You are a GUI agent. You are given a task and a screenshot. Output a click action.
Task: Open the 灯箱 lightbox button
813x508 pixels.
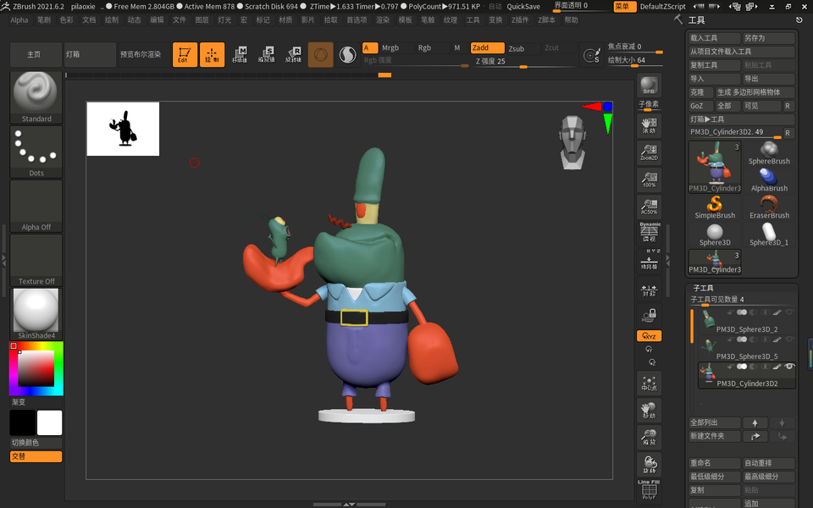click(x=91, y=54)
